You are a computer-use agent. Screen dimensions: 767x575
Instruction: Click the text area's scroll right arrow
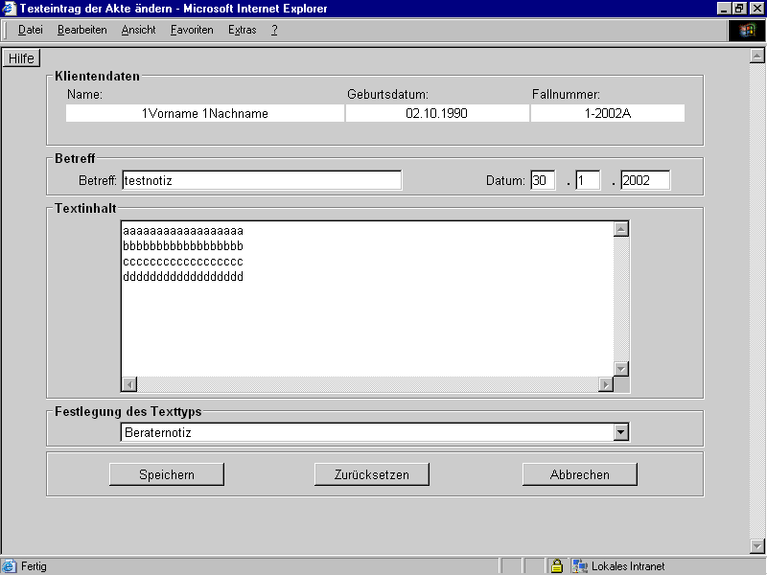tap(605, 384)
